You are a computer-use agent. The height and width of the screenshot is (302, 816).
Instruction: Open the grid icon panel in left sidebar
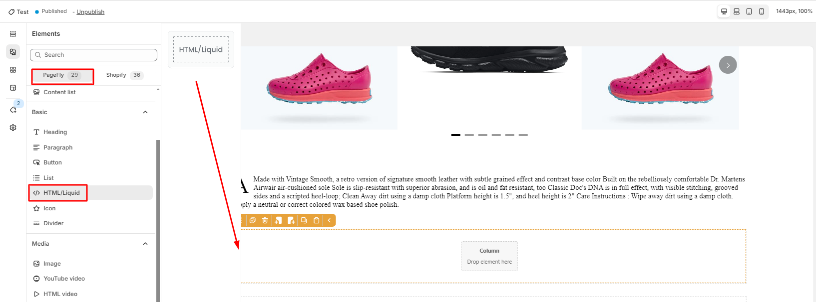(x=13, y=70)
